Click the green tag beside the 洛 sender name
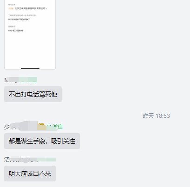 [46, 159]
